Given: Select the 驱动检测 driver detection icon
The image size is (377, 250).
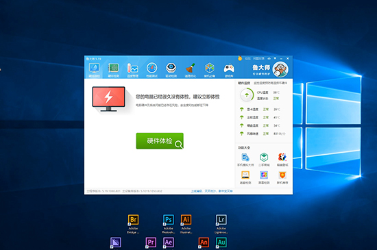Looking at the screenshot, I should (171, 70).
